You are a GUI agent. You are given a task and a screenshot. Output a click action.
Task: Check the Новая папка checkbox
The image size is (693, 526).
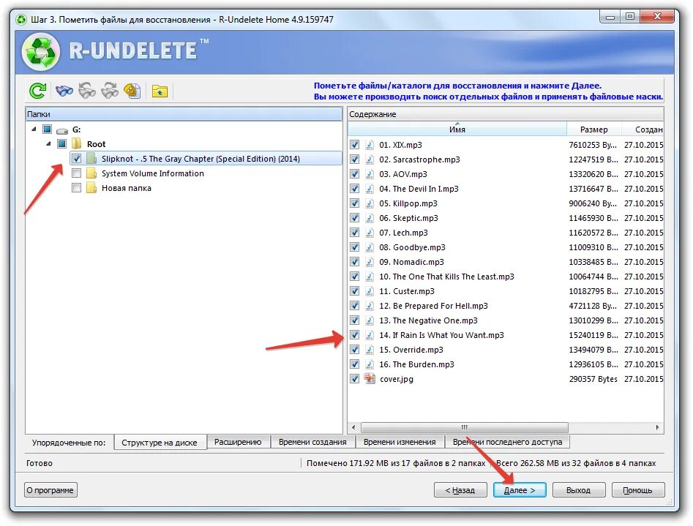76,187
